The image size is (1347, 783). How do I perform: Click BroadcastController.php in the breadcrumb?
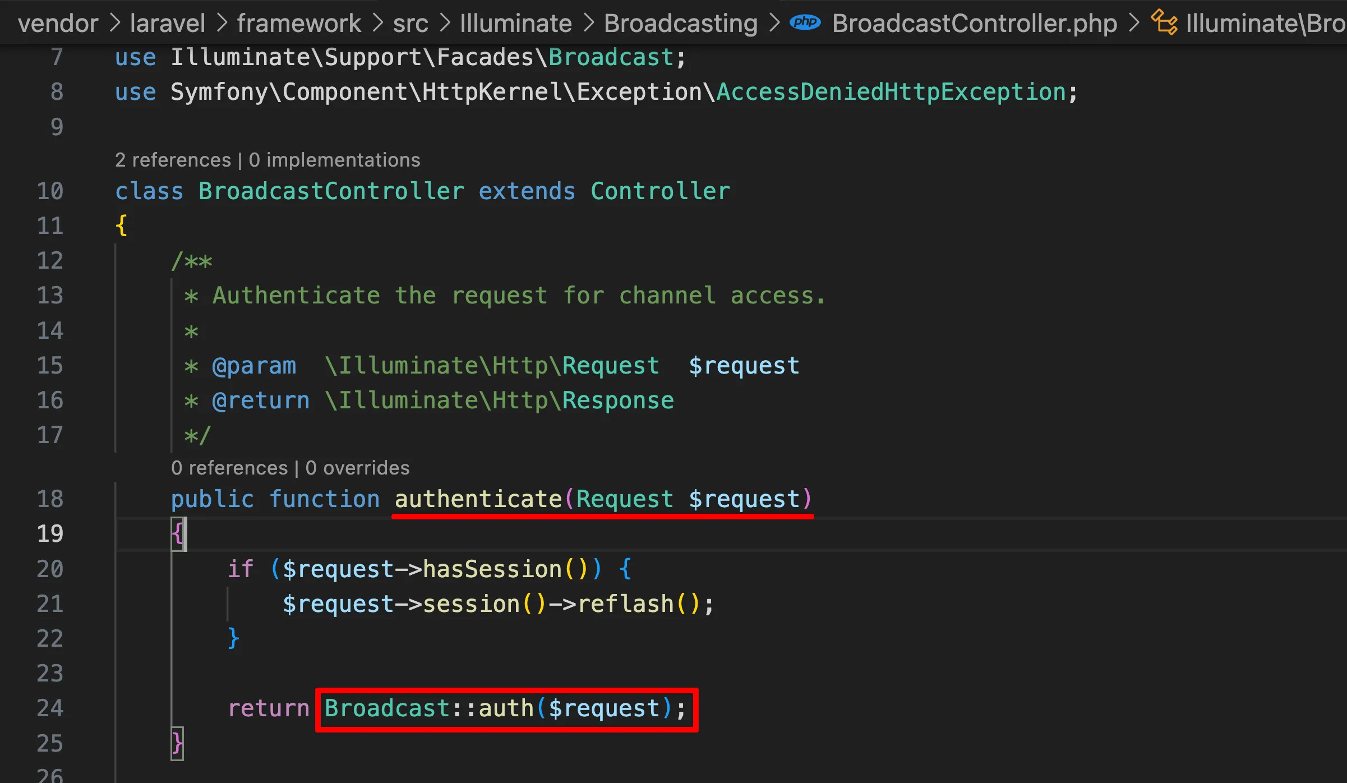point(974,23)
